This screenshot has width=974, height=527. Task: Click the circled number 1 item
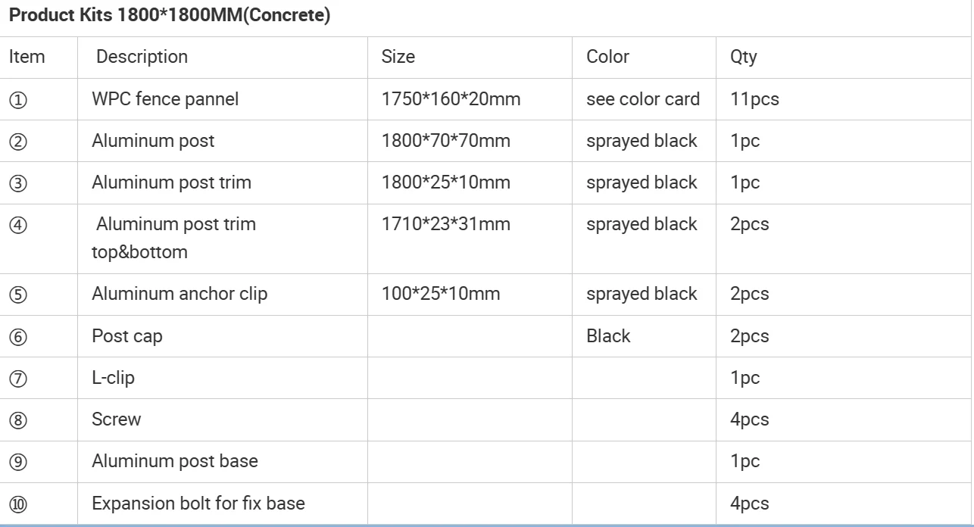(x=18, y=100)
